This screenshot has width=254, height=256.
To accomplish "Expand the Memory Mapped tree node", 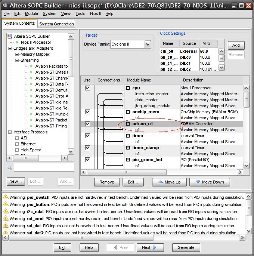I will 17,54.
